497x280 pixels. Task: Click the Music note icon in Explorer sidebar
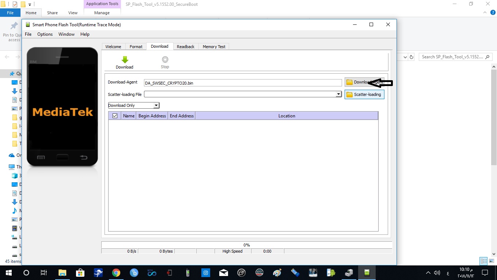point(15,211)
